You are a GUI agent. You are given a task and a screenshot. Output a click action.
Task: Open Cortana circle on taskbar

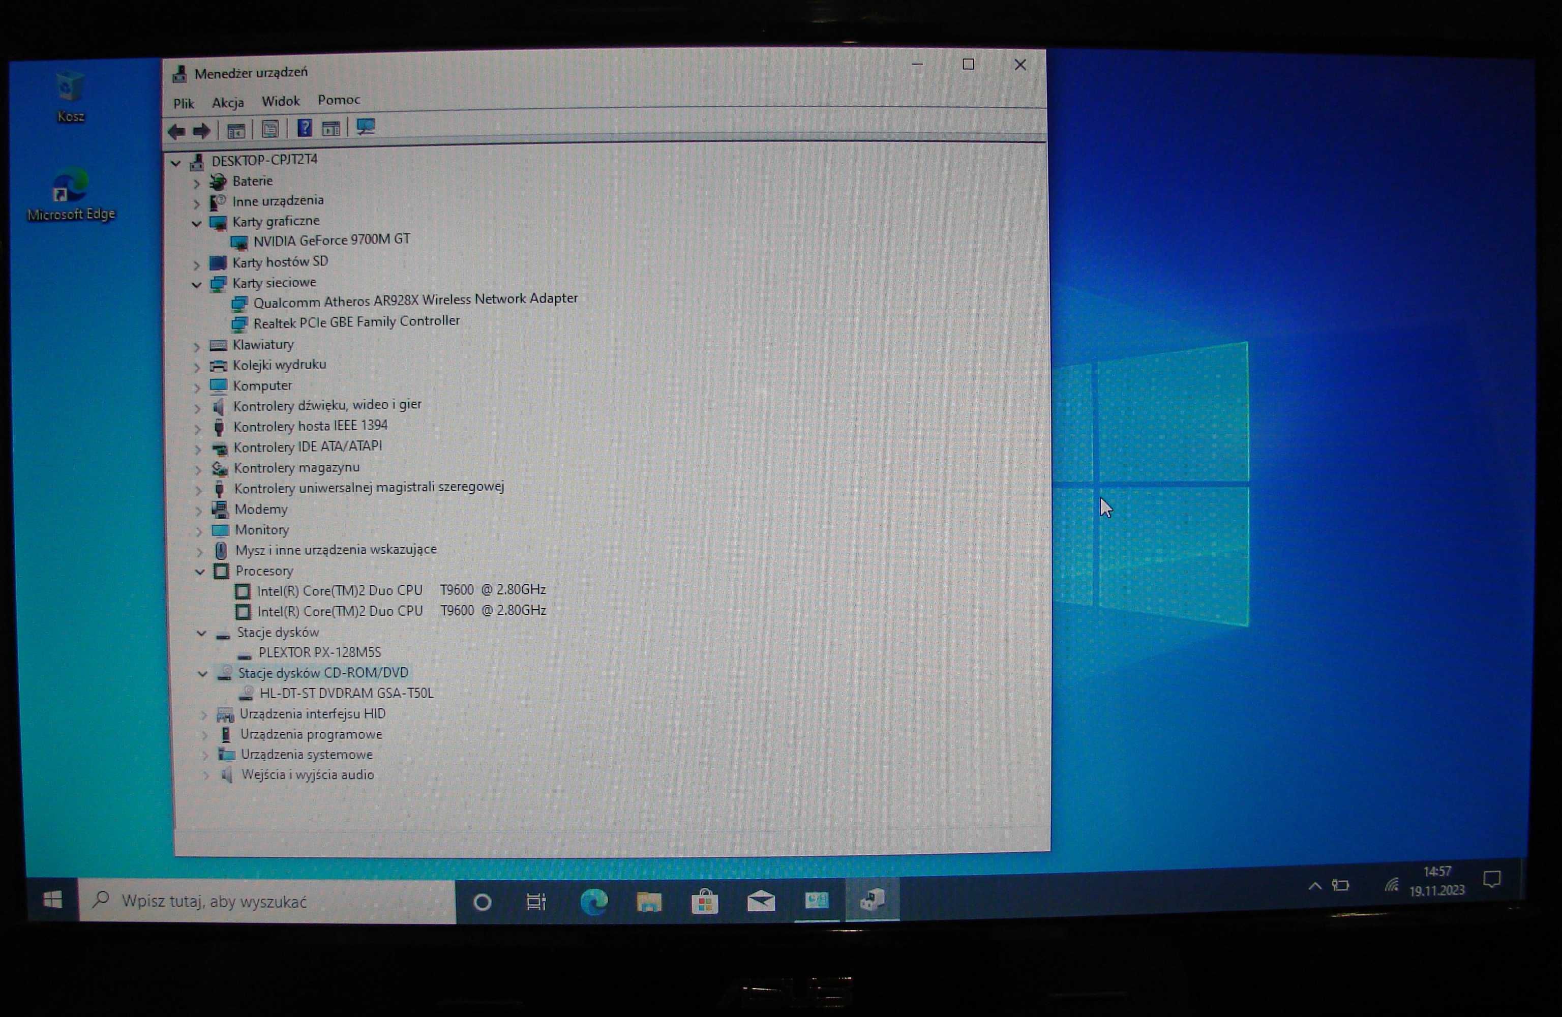click(x=483, y=902)
